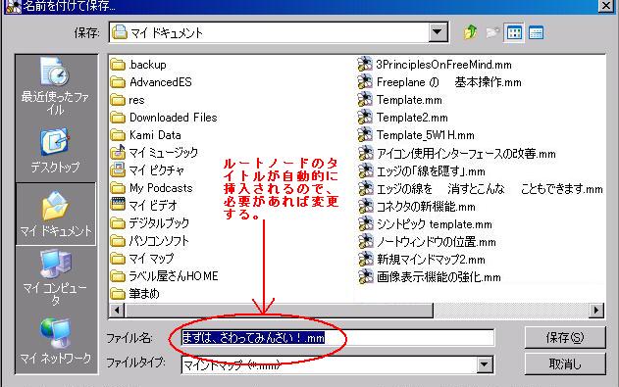Select the Kami Data folder icon
The image size is (619, 387).
(118, 135)
